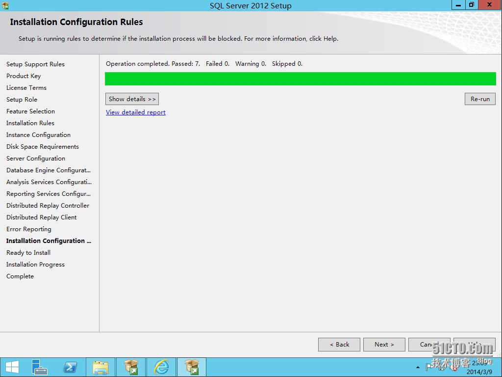Select Analysis Services Configuration step
This screenshot has width=502, height=377.
pyautogui.click(x=49, y=182)
